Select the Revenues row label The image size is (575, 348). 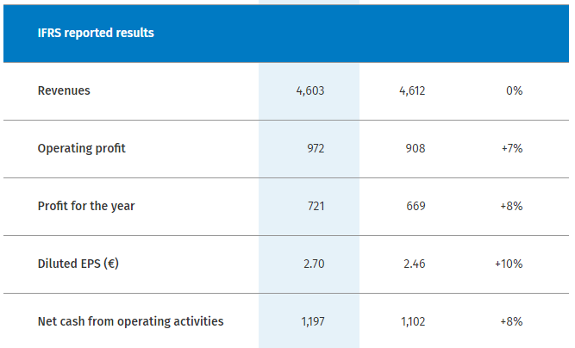click(64, 90)
